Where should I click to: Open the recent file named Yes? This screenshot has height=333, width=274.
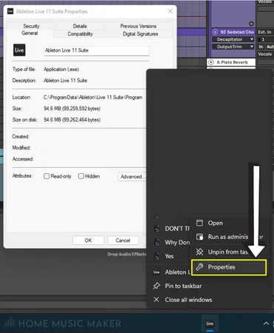(169, 256)
